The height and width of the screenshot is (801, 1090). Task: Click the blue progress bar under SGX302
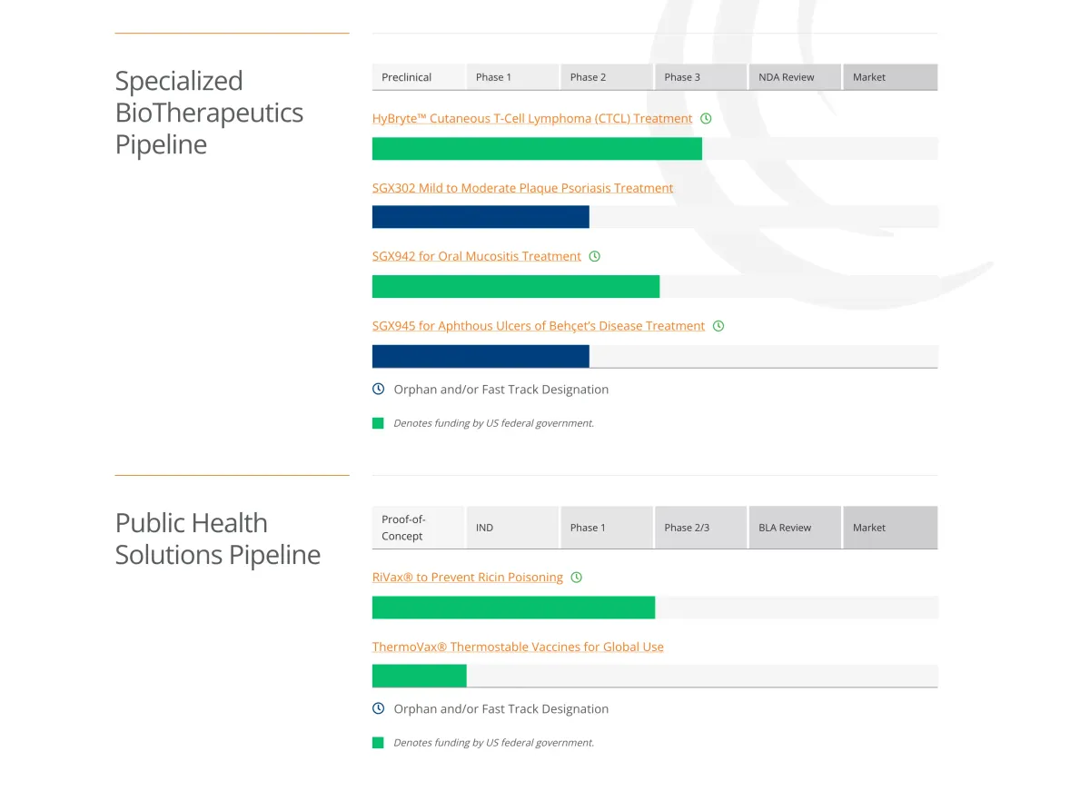coord(480,216)
